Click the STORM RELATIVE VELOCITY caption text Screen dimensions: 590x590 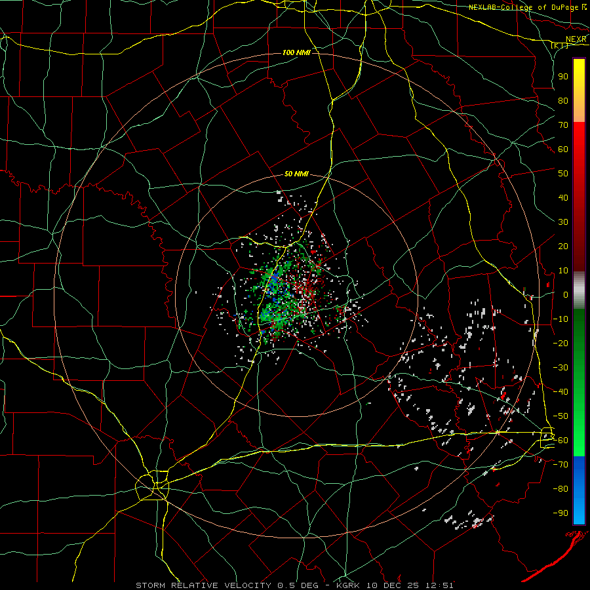tap(203, 585)
